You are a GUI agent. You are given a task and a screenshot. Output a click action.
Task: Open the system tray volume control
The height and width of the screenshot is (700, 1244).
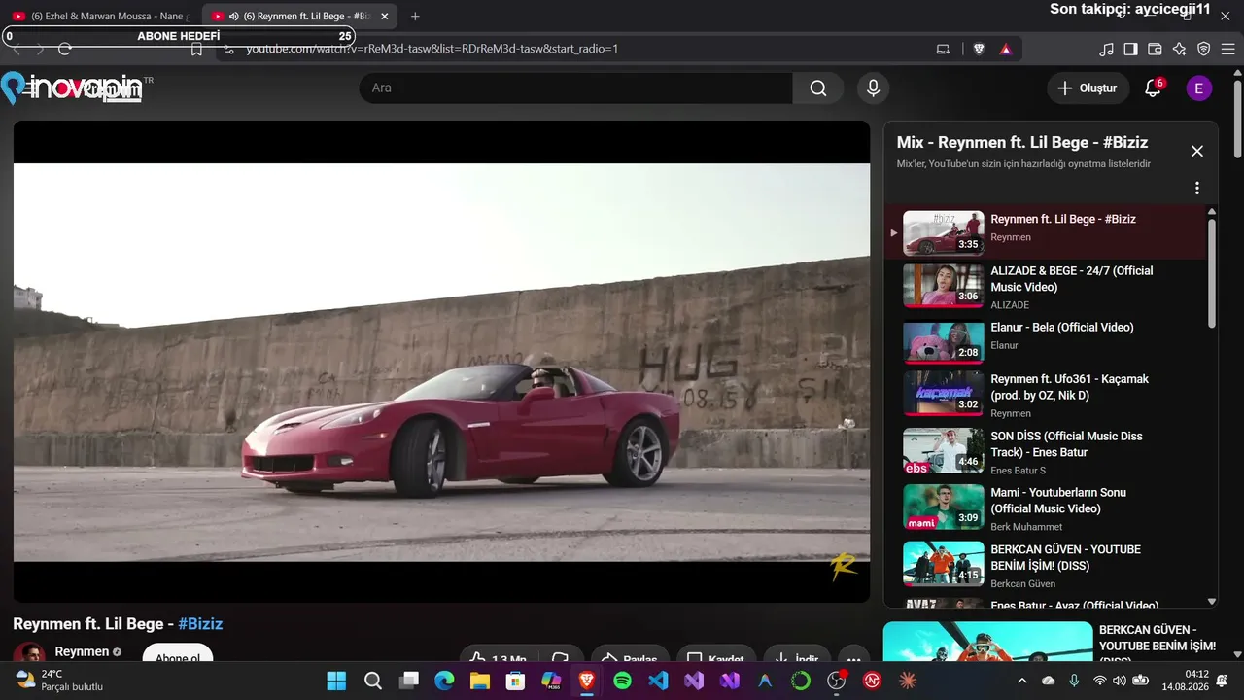pyautogui.click(x=1120, y=681)
